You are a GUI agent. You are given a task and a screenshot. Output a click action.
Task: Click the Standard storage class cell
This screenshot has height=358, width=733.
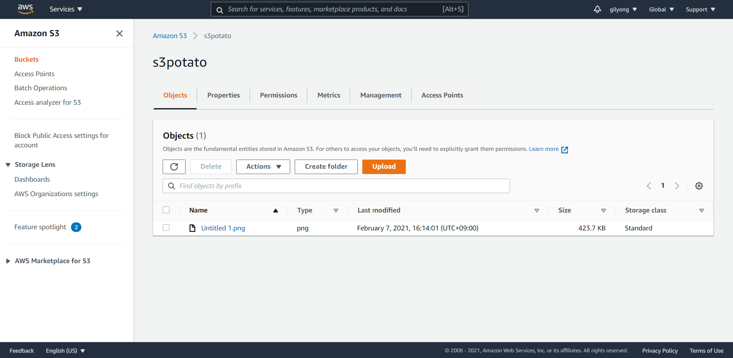point(638,228)
